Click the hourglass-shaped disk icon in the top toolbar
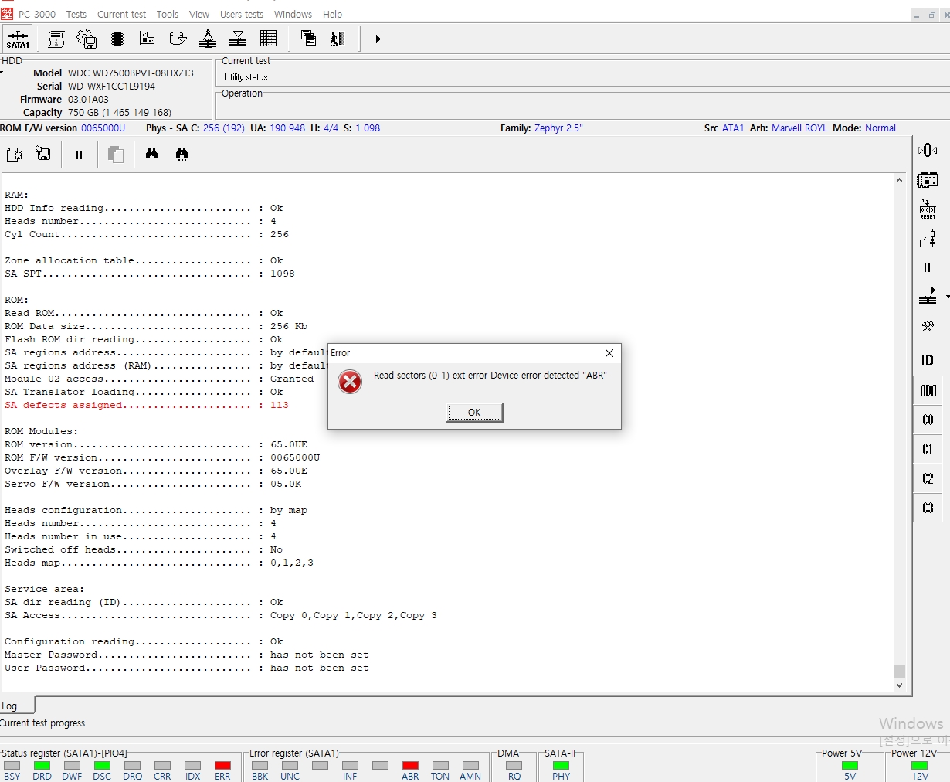Viewport: 950px width, 782px height. [x=238, y=39]
